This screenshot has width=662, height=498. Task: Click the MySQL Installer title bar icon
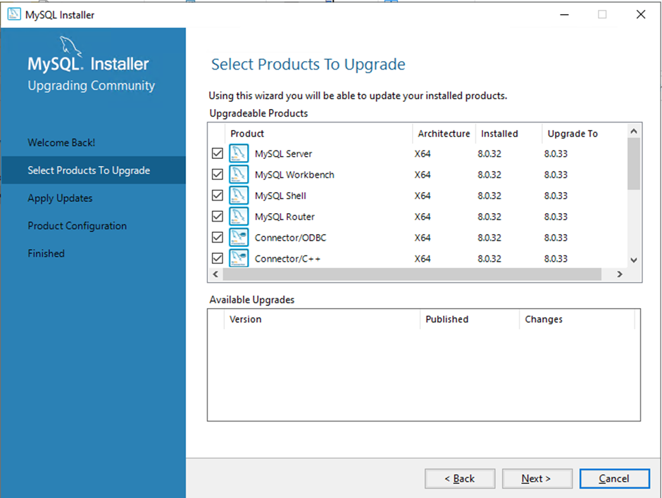click(14, 14)
